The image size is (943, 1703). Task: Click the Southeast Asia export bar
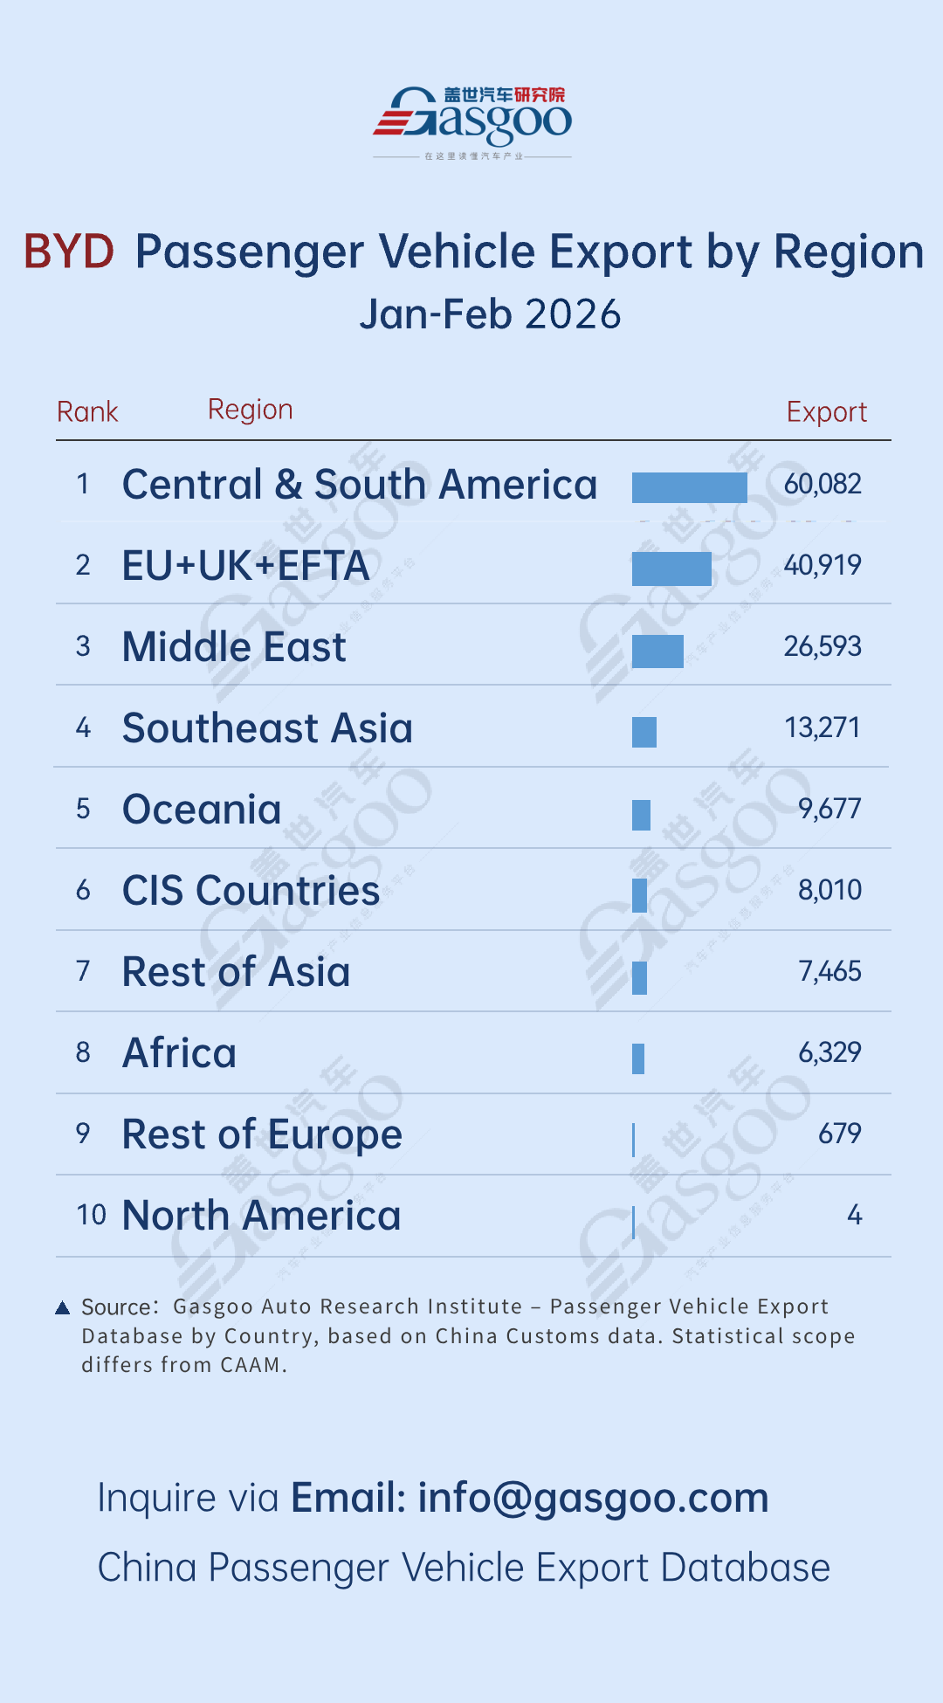[644, 732]
